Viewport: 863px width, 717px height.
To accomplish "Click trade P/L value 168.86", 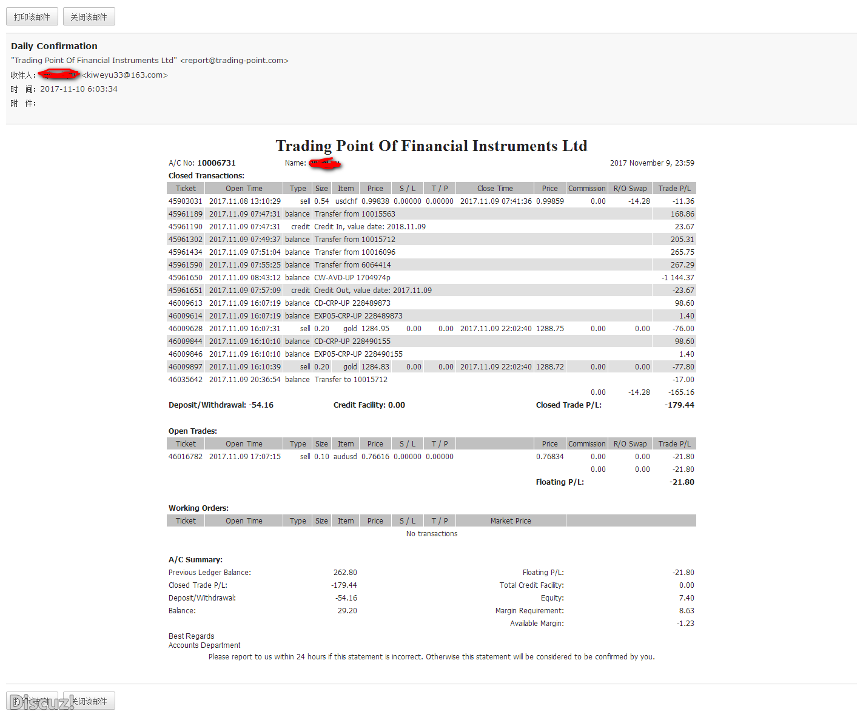I will (682, 214).
